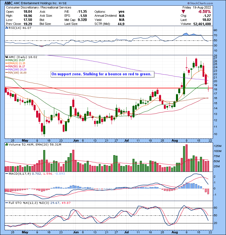Viewport: 226px width, 235px height.
Task: Click the 125M volume axis label
Action: pos(218,146)
